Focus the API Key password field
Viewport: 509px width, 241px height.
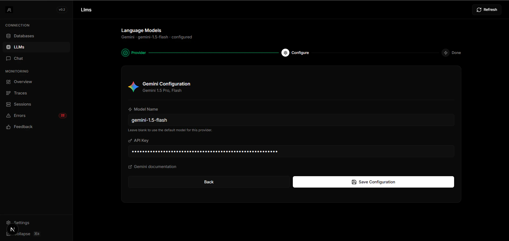tap(291, 151)
